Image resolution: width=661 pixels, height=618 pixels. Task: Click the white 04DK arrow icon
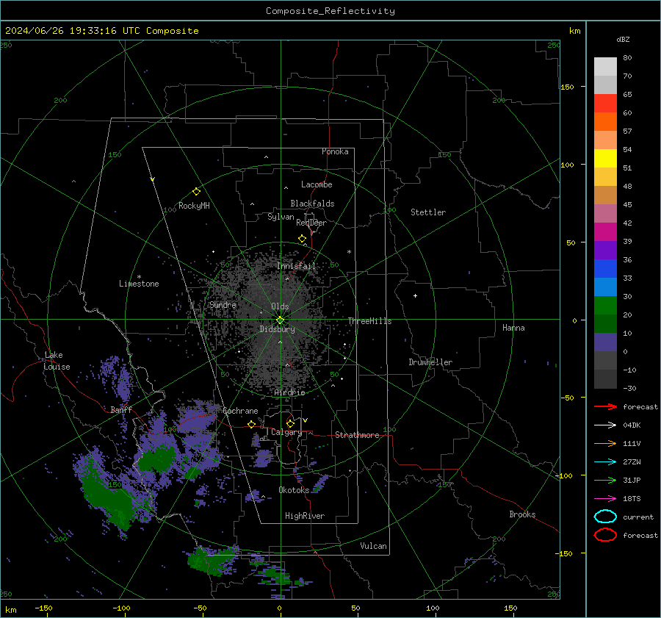pyautogui.click(x=605, y=425)
